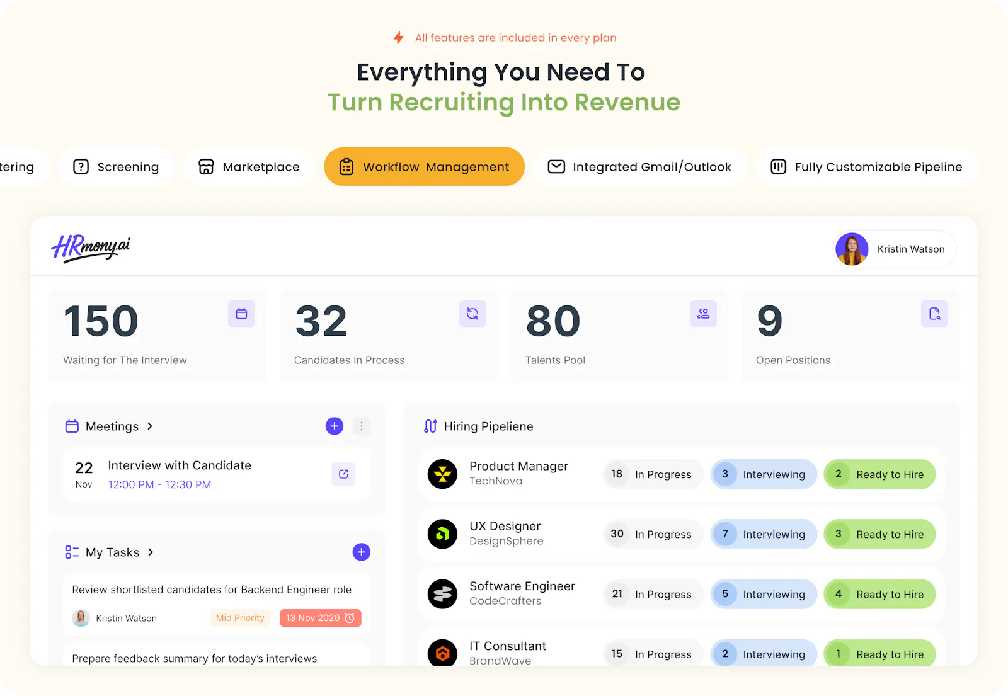Click Software Engineer's 21 In Progress pill
Screen dimensions: 1008x696
click(x=653, y=594)
